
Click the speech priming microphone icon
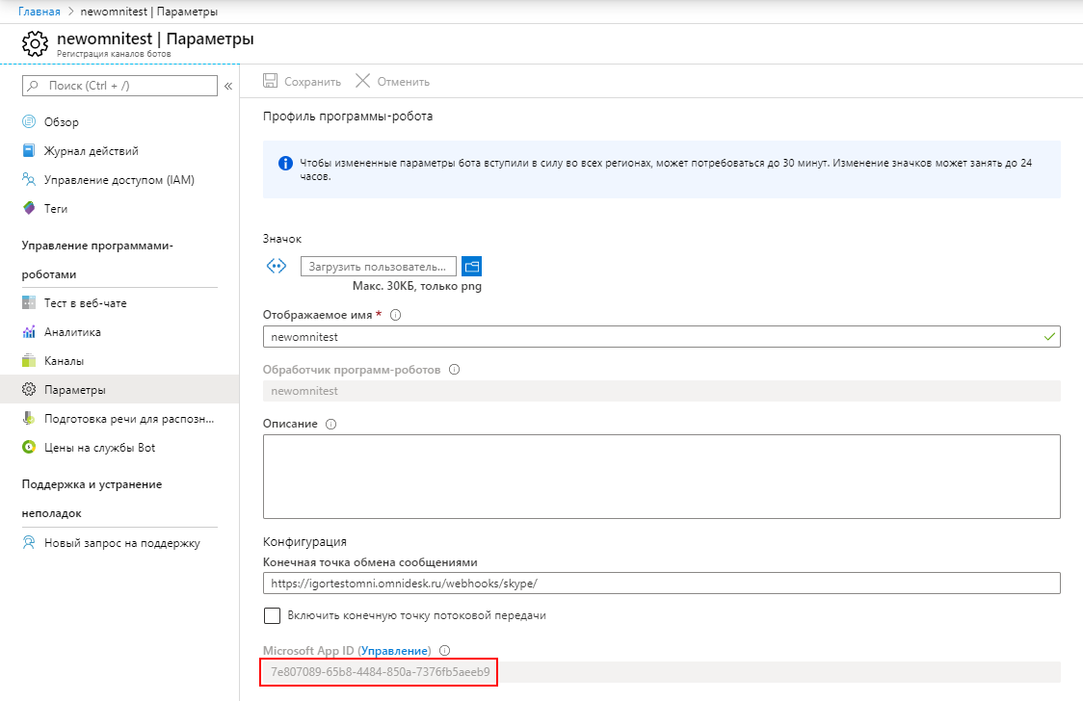click(29, 418)
